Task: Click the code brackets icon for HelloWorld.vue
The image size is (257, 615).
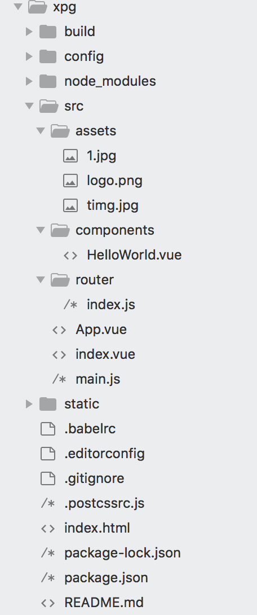Action: 70,256
